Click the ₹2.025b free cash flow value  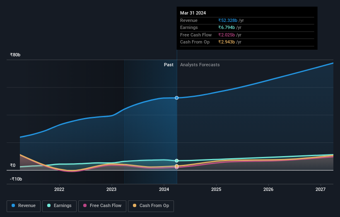[x=227, y=35]
